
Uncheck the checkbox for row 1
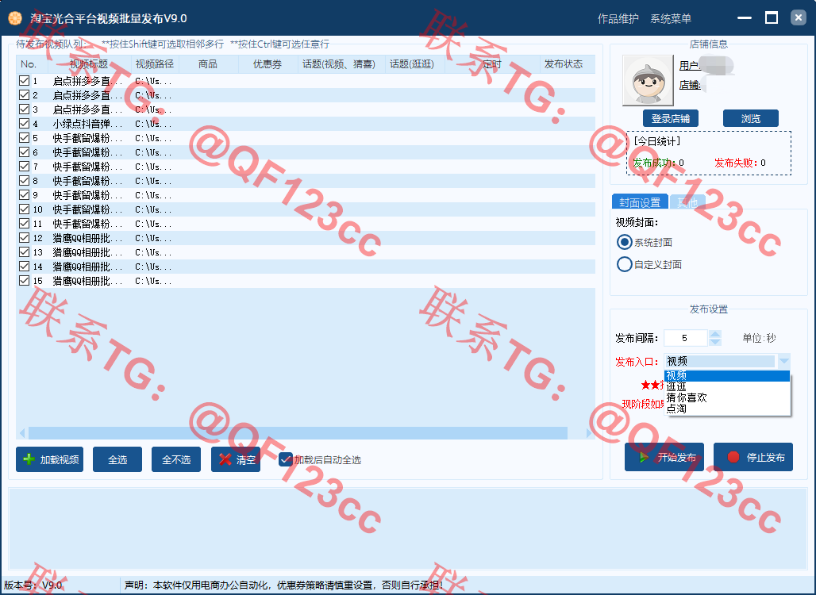point(24,81)
